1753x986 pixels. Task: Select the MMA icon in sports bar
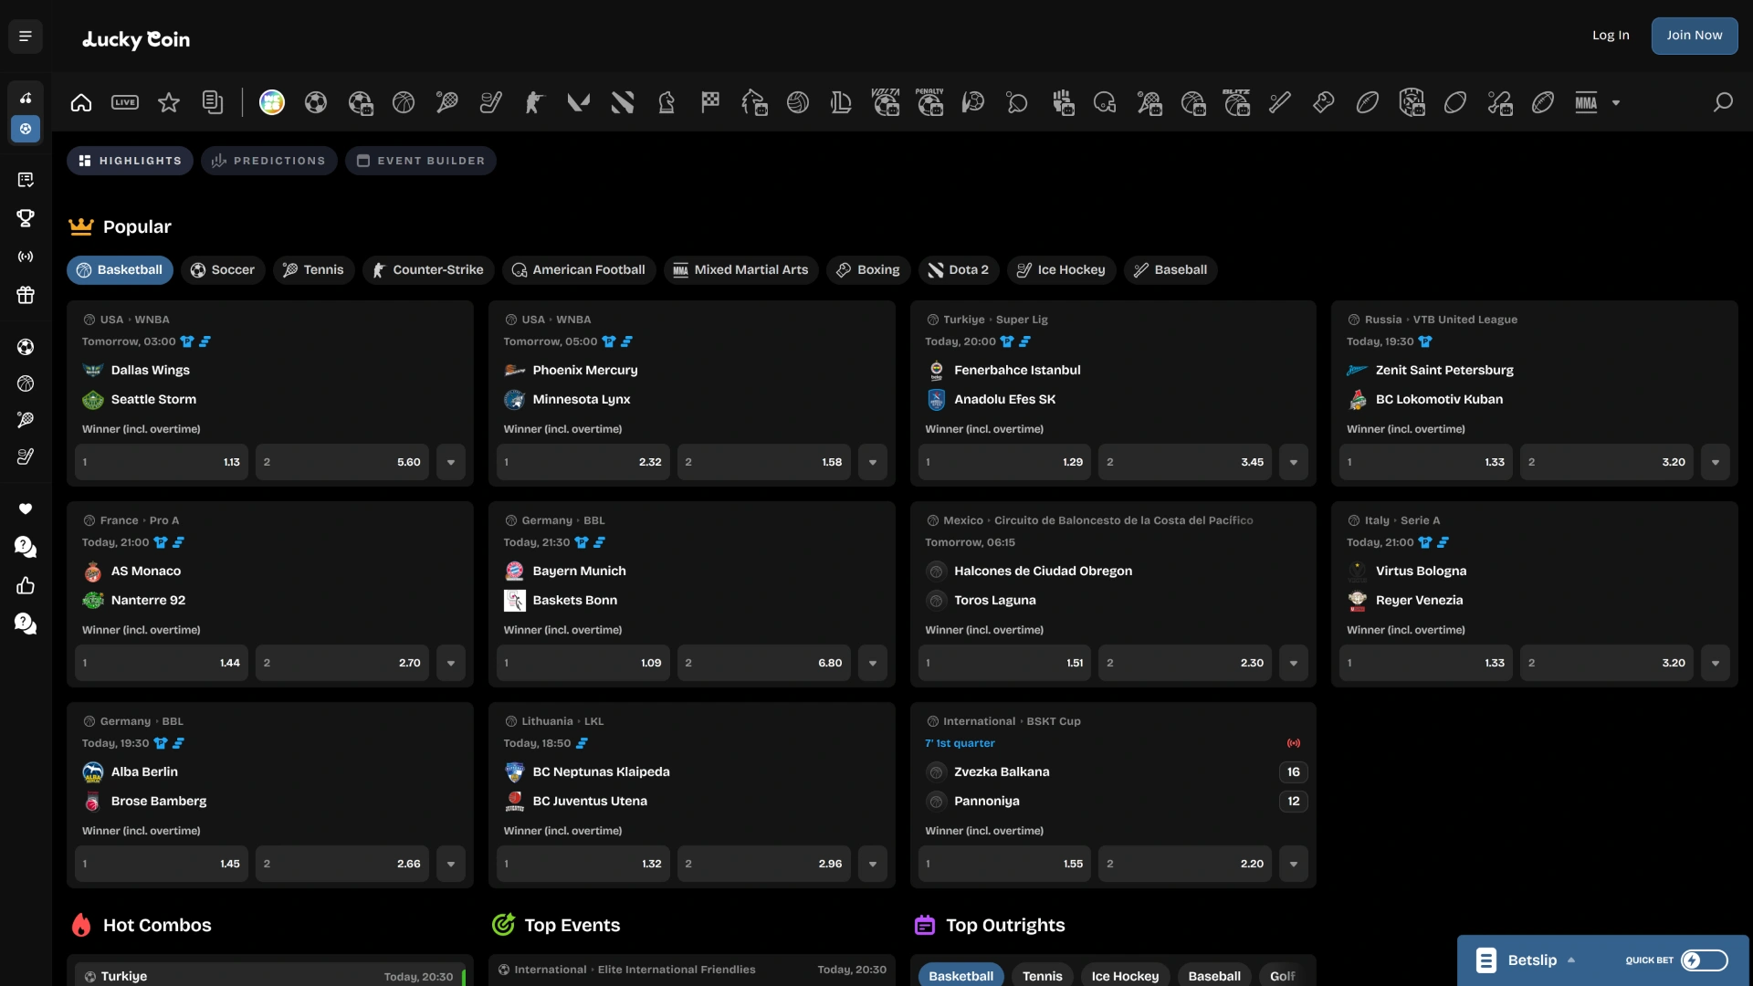1586,103
